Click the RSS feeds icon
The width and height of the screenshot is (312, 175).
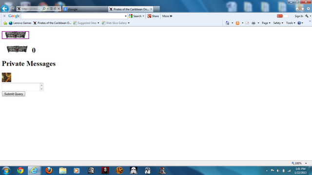click(237, 23)
